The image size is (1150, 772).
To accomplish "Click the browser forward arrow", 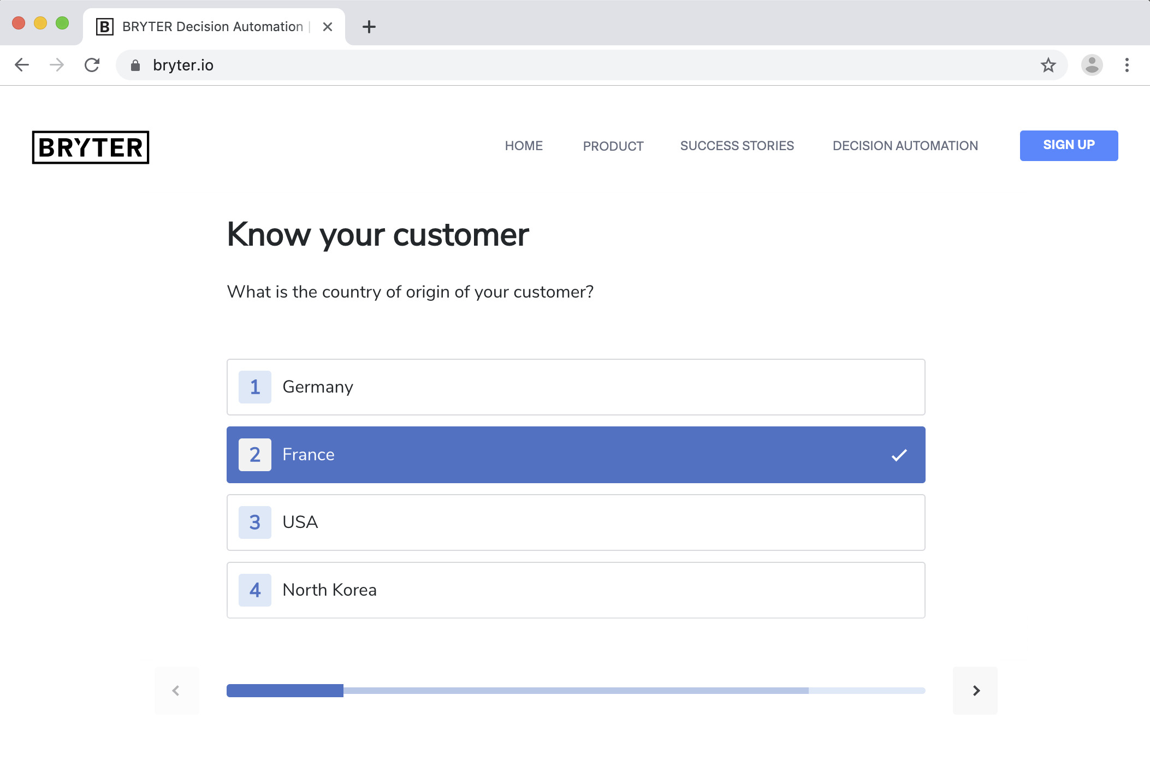I will pyautogui.click(x=57, y=65).
